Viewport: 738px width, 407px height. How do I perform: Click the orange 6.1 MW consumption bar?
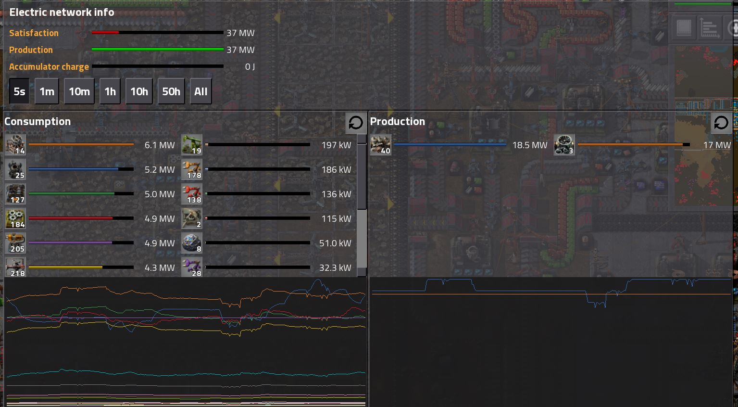(81, 144)
